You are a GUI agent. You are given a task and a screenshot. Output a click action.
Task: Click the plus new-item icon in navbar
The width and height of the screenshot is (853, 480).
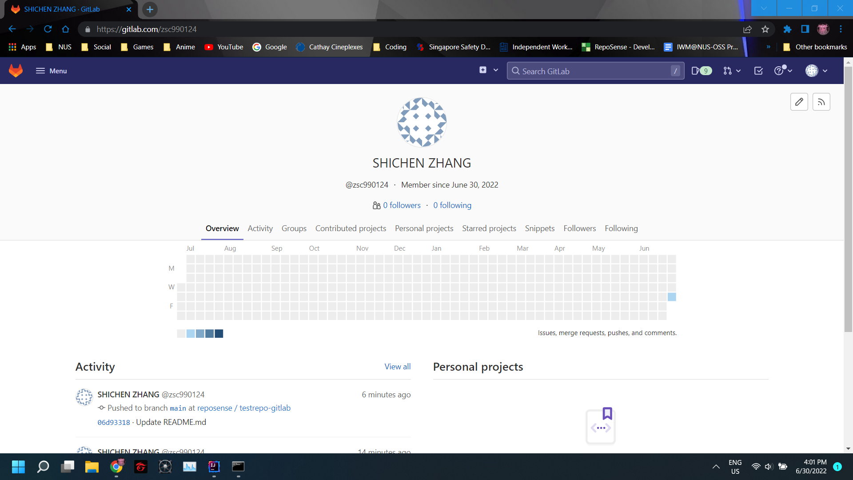(x=482, y=70)
